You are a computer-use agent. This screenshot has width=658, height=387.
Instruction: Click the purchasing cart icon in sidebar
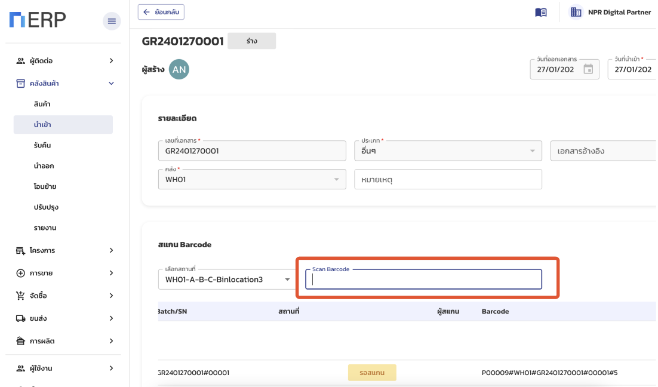(21, 296)
